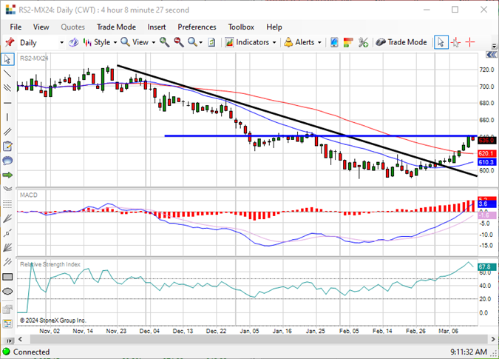The height and width of the screenshot is (359, 499).
Task: Select the notepad annotation tool
Action: tap(7, 147)
